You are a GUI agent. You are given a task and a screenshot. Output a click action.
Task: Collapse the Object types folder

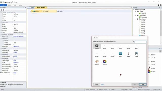136,19
